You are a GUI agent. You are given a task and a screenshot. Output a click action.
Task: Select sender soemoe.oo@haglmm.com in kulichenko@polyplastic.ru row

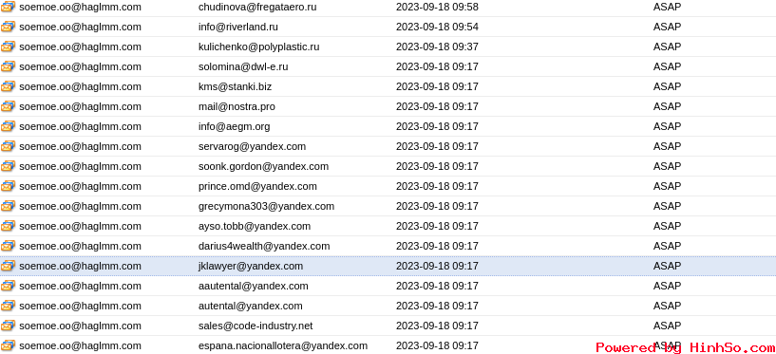[x=80, y=47]
